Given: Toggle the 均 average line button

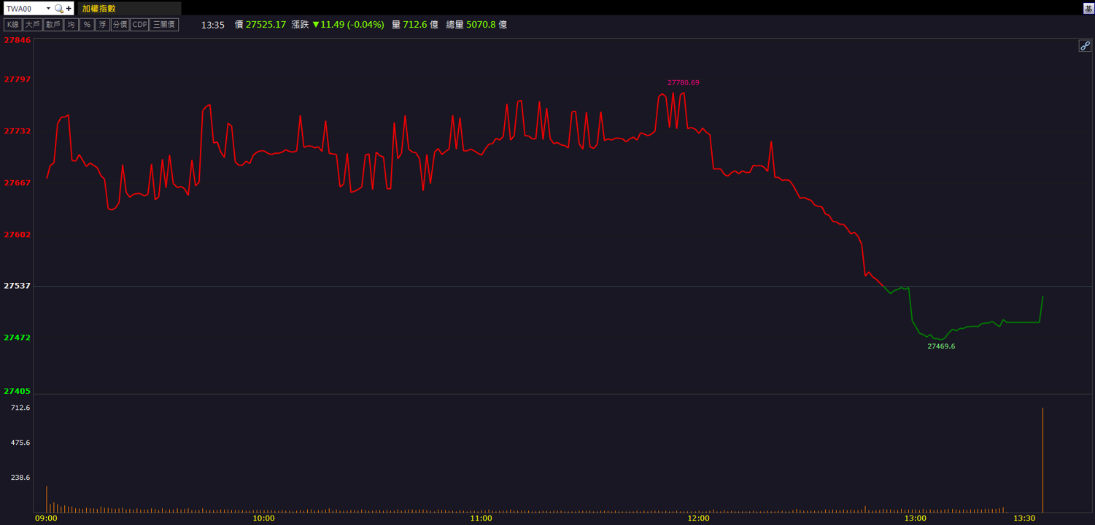Looking at the screenshot, I should (71, 25).
